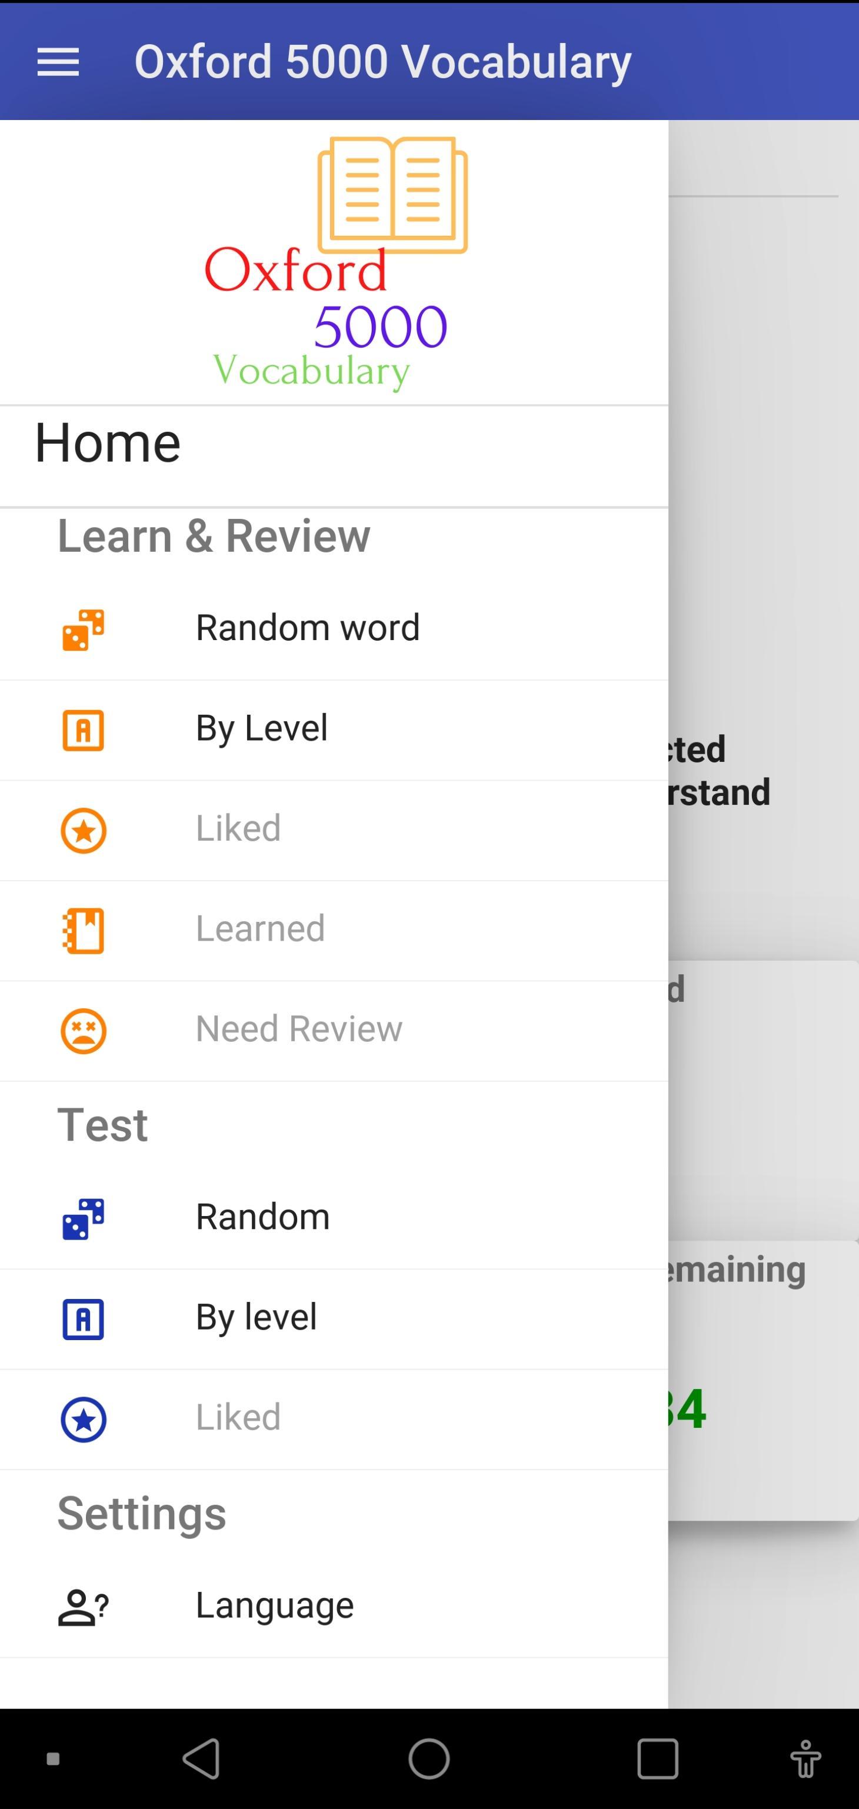Tap the sad face Need Review icon
Viewport: 859px width, 1809px height.
[x=83, y=1031]
